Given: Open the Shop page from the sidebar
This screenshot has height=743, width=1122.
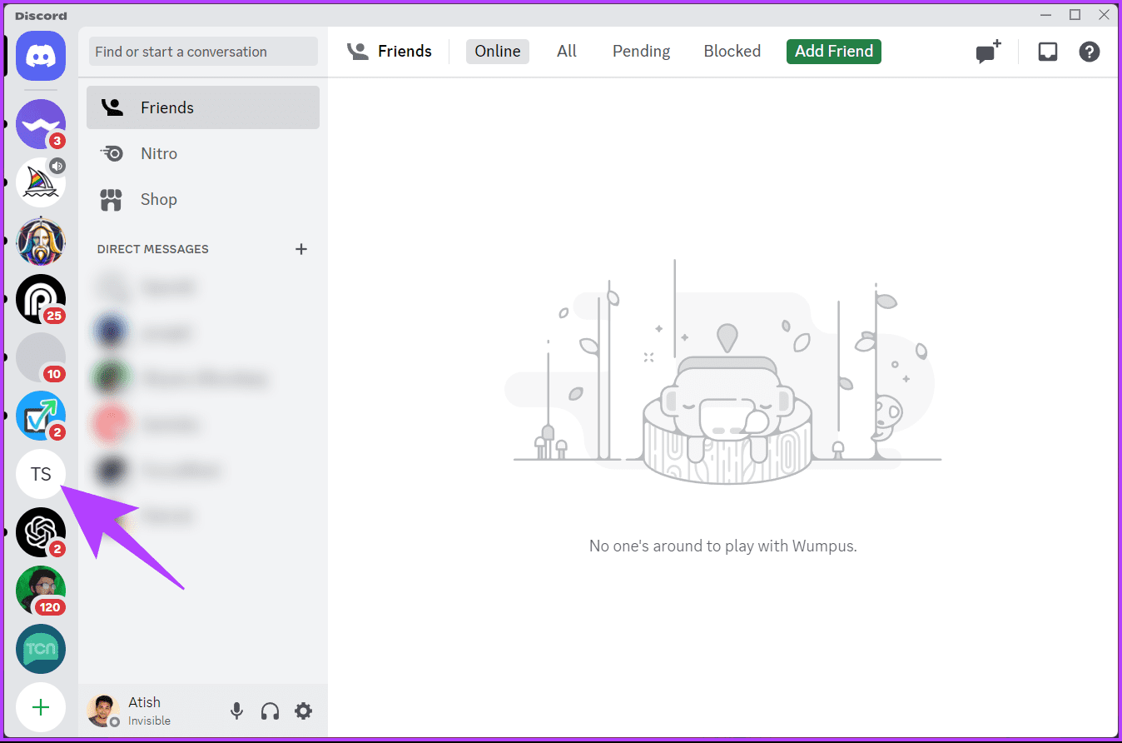Looking at the screenshot, I should click(x=158, y=199).
